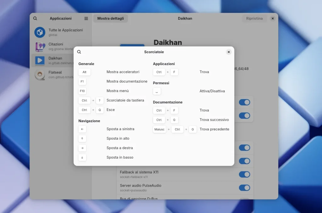The width and height of the screenshot is (322, 213).
Task: Click the Alt keycap in Generale
Action: pos(84,72)
